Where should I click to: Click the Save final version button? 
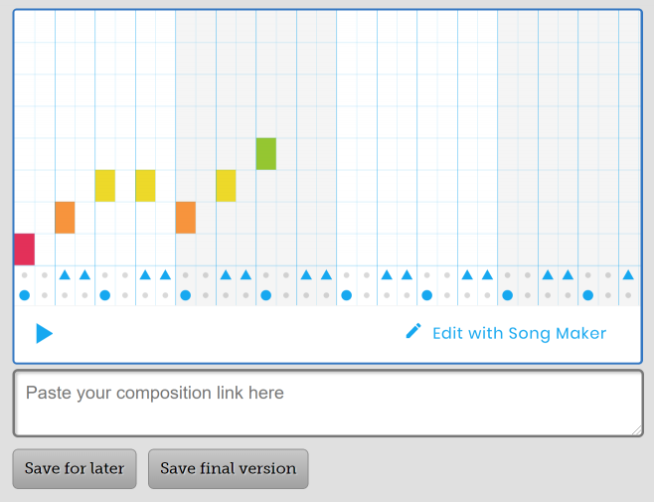click(228, 468)
